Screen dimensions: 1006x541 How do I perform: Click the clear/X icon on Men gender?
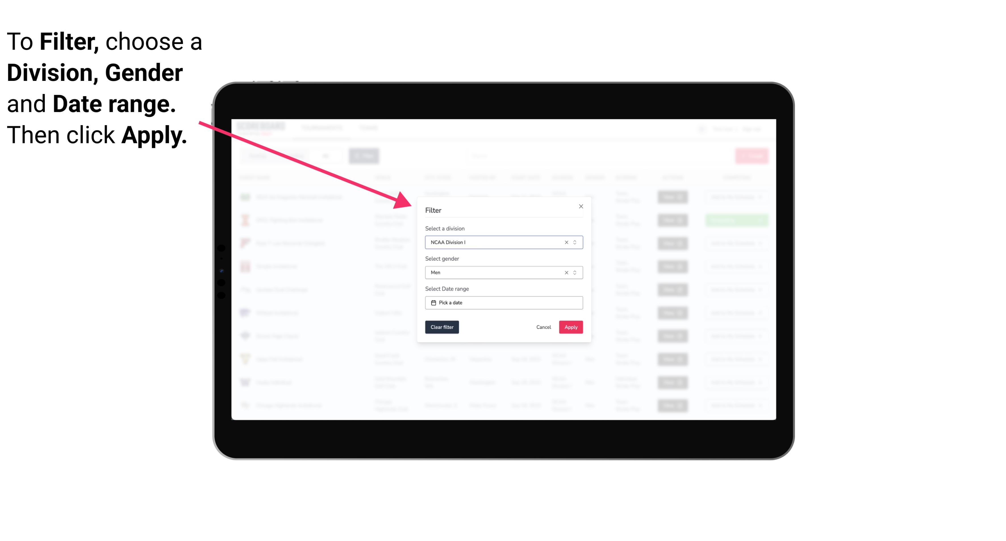(x=566, y=272)
